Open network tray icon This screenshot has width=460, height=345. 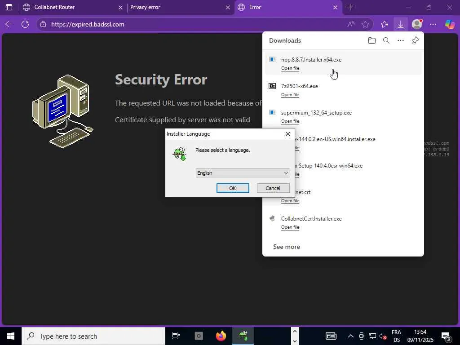click(x=372, y=336)
